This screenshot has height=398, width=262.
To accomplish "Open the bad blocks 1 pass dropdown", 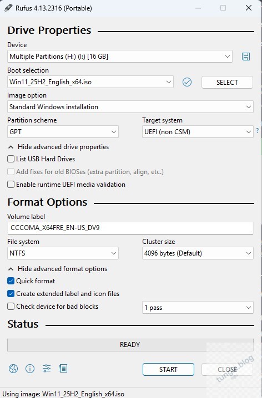I will coord(198,308).
